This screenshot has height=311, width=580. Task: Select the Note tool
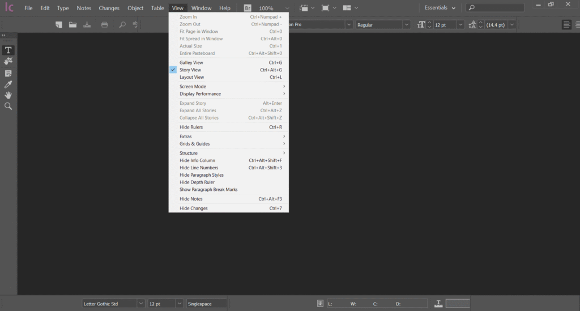(8, 73)
